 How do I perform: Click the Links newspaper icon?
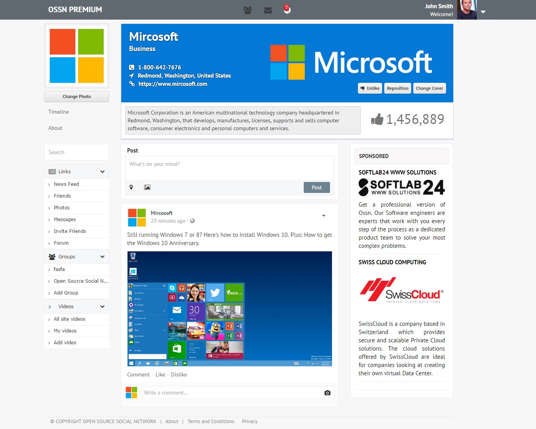pyautogui.click(x=52, y=171)
